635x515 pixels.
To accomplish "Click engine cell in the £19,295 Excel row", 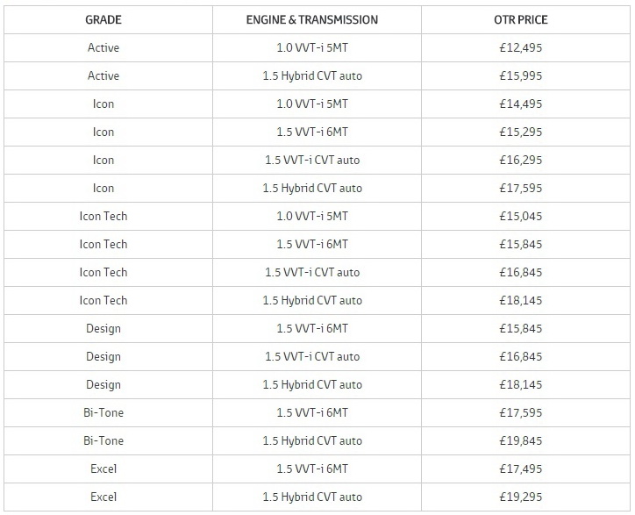I will [x=312, y=497].
